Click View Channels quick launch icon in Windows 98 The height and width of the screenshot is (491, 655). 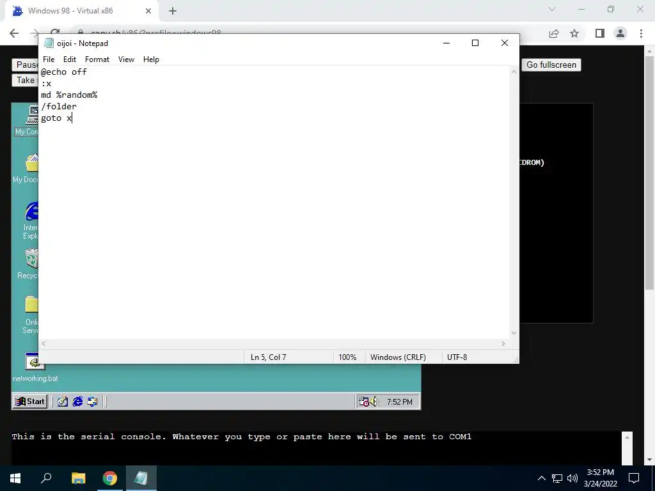(92, 401)
